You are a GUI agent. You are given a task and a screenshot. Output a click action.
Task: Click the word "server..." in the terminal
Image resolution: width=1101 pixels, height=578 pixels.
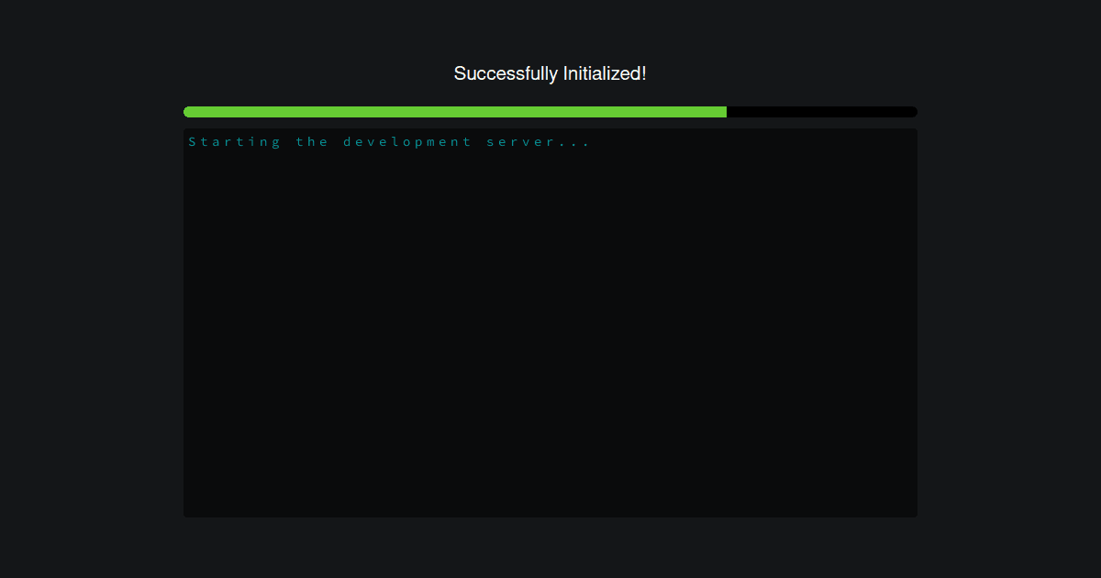[539, 142]
